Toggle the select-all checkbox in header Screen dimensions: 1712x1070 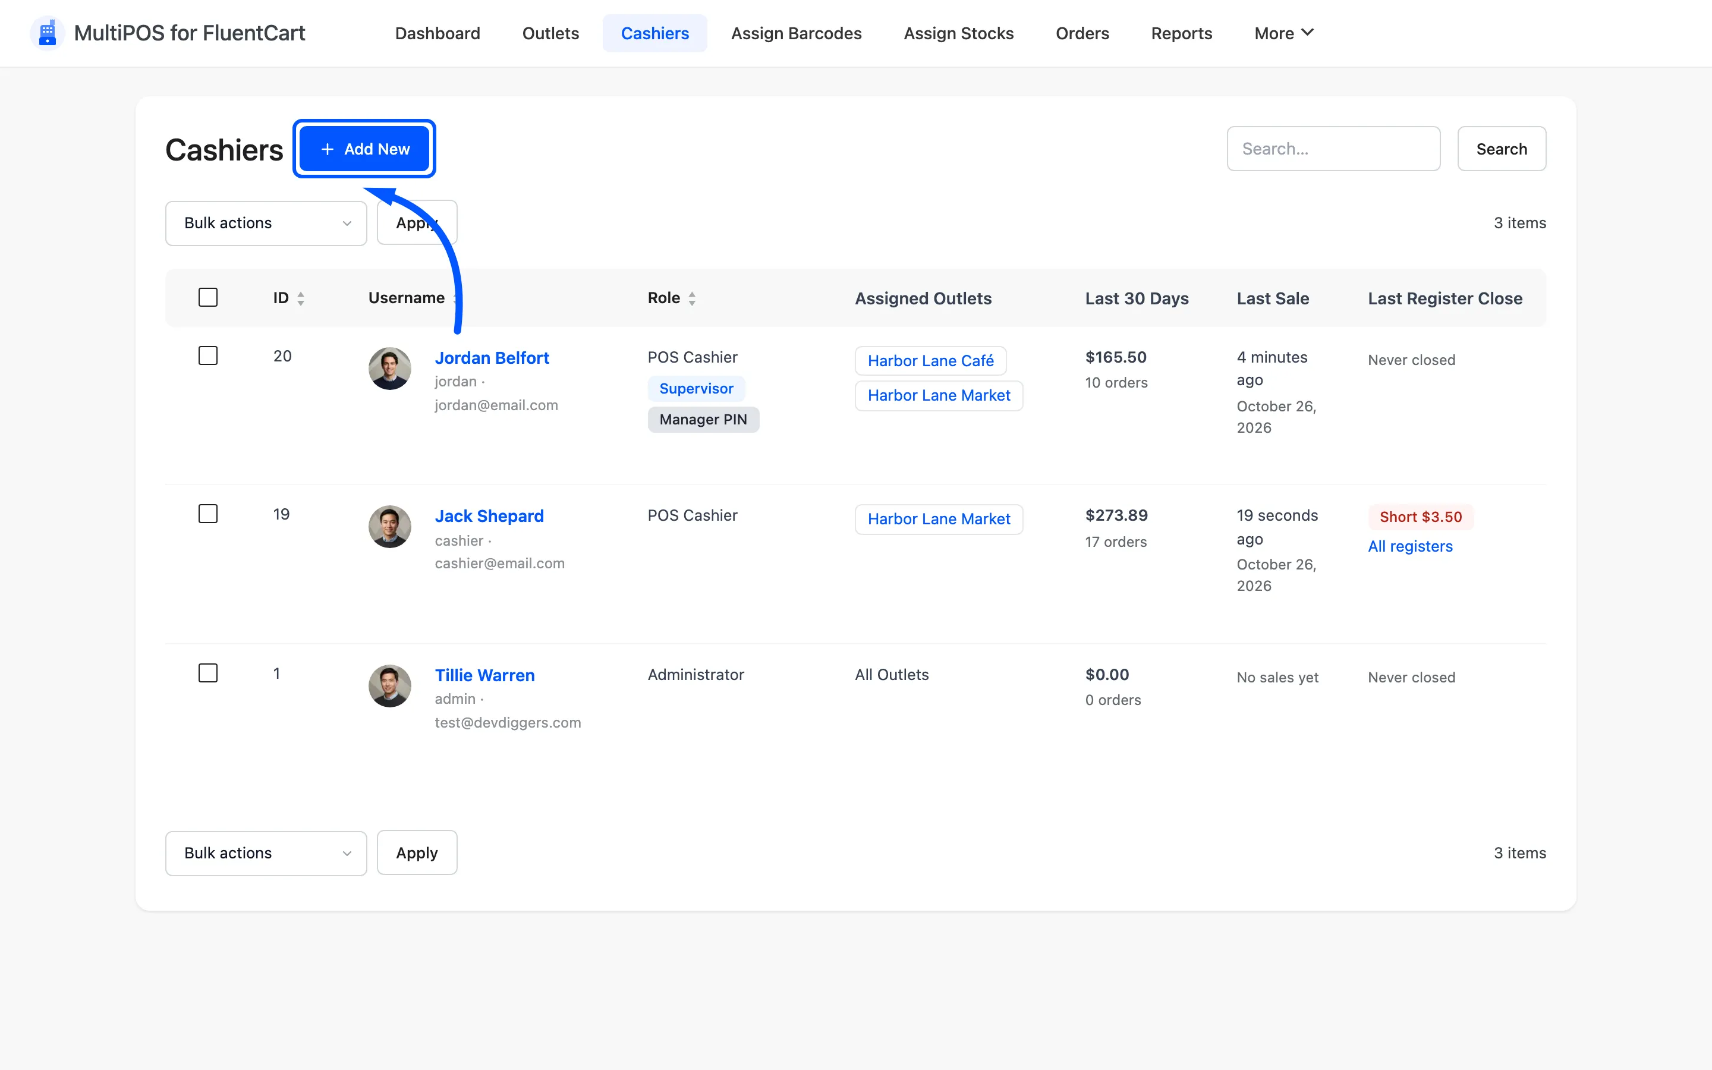point(208,297)
